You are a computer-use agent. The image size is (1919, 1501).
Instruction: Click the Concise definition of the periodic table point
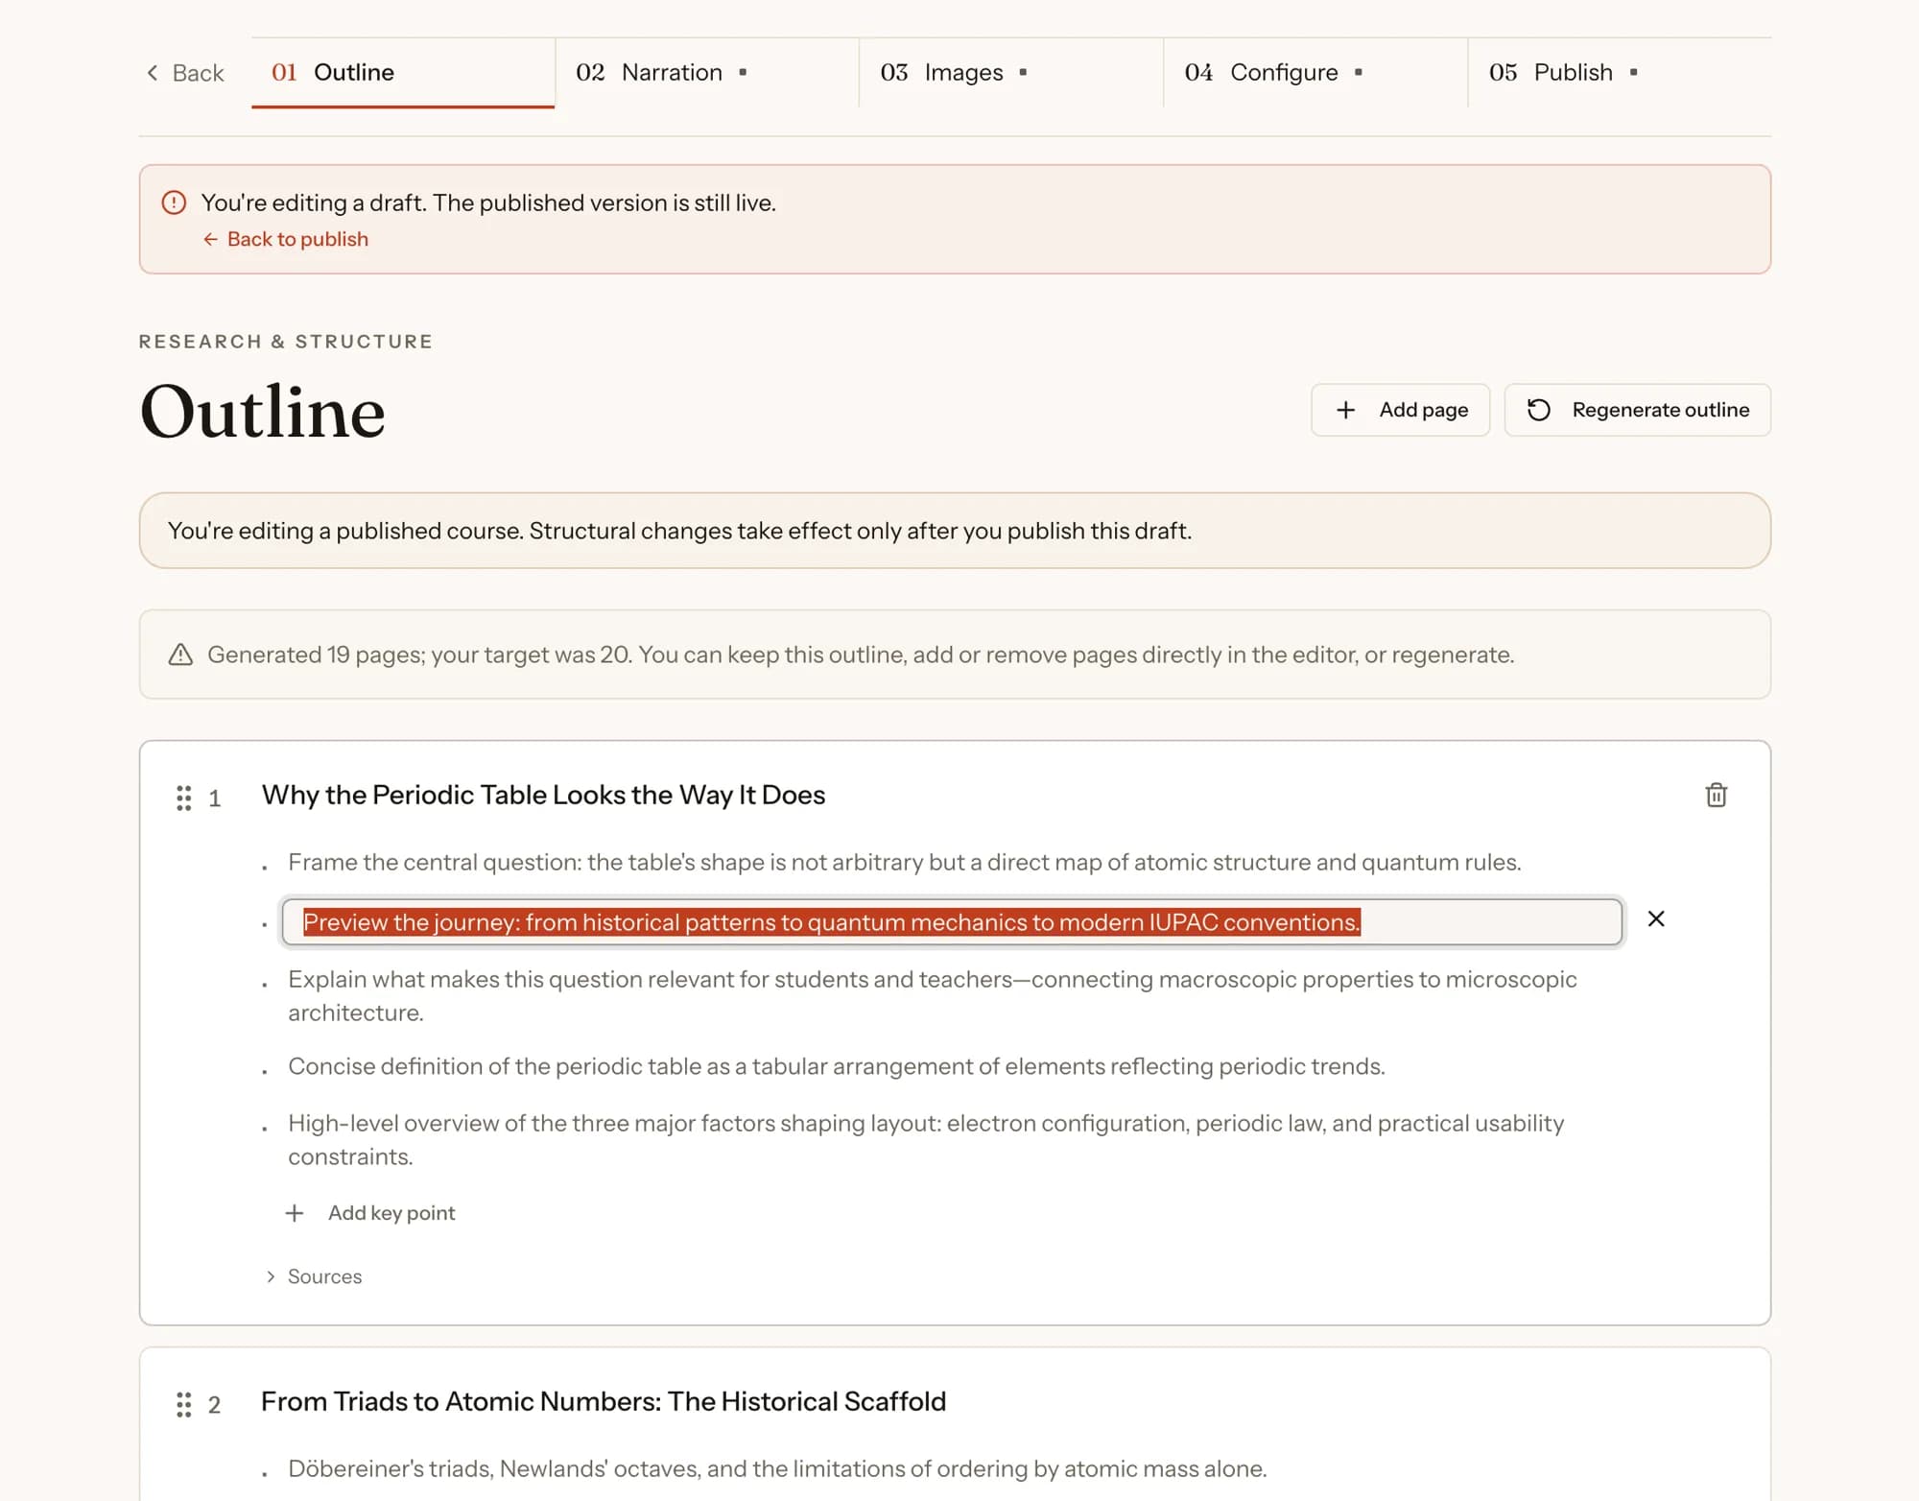point(836,1066)
